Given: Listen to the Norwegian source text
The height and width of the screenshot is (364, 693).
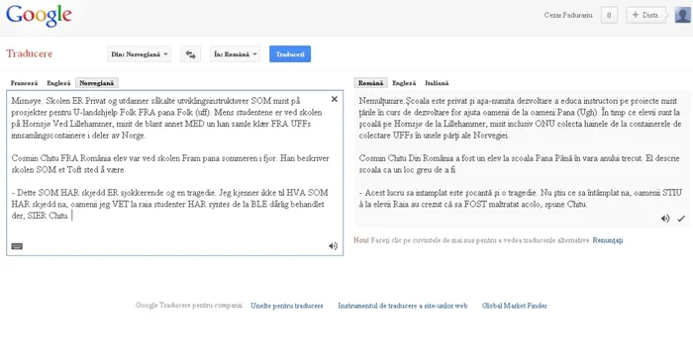Looking at the screenshot, I should (334, 246).
